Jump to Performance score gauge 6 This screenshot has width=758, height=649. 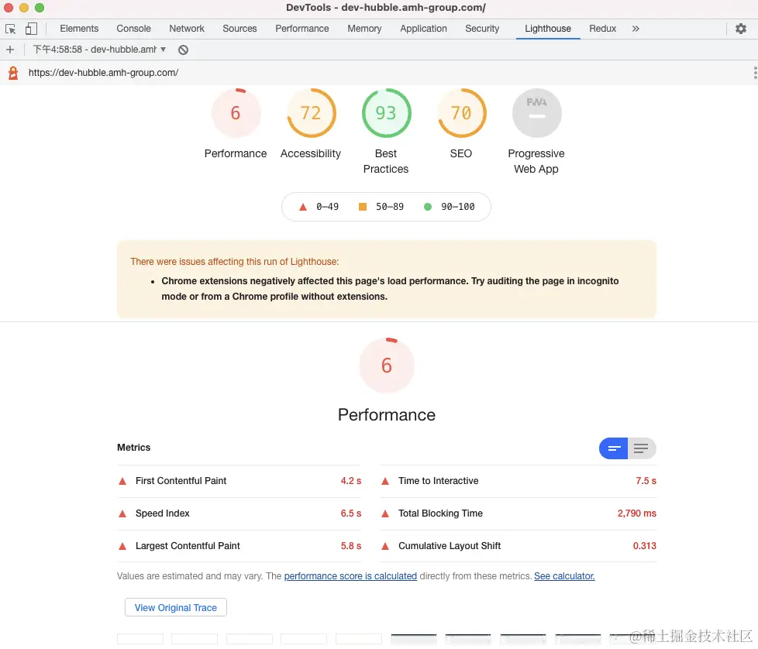(236, 113)
